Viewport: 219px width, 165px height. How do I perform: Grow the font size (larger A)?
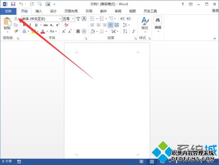(x=64, y=31)
